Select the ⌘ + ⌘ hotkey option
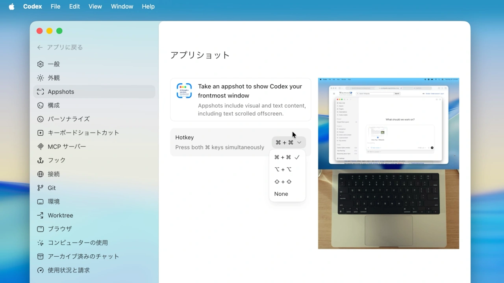 pos(287,157)
